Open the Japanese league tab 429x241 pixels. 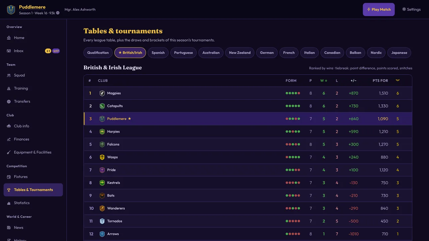(399, 53)
